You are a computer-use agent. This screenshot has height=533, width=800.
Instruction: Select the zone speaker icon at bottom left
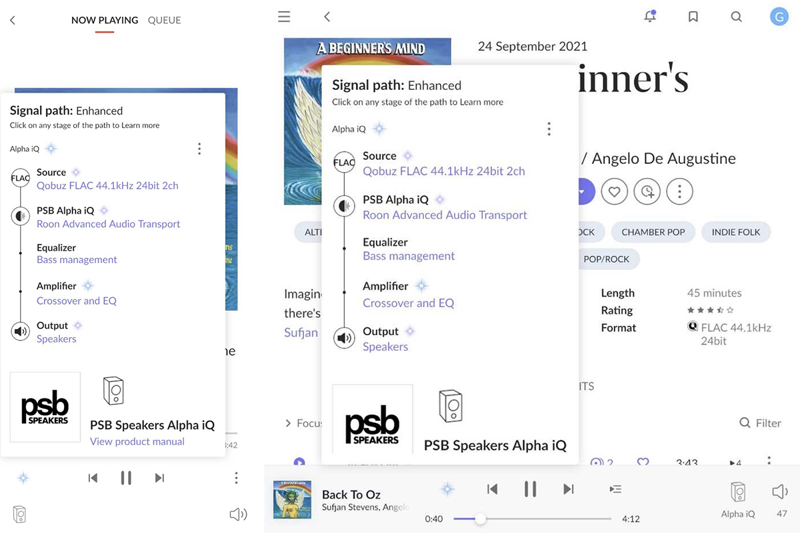(19, 514)
